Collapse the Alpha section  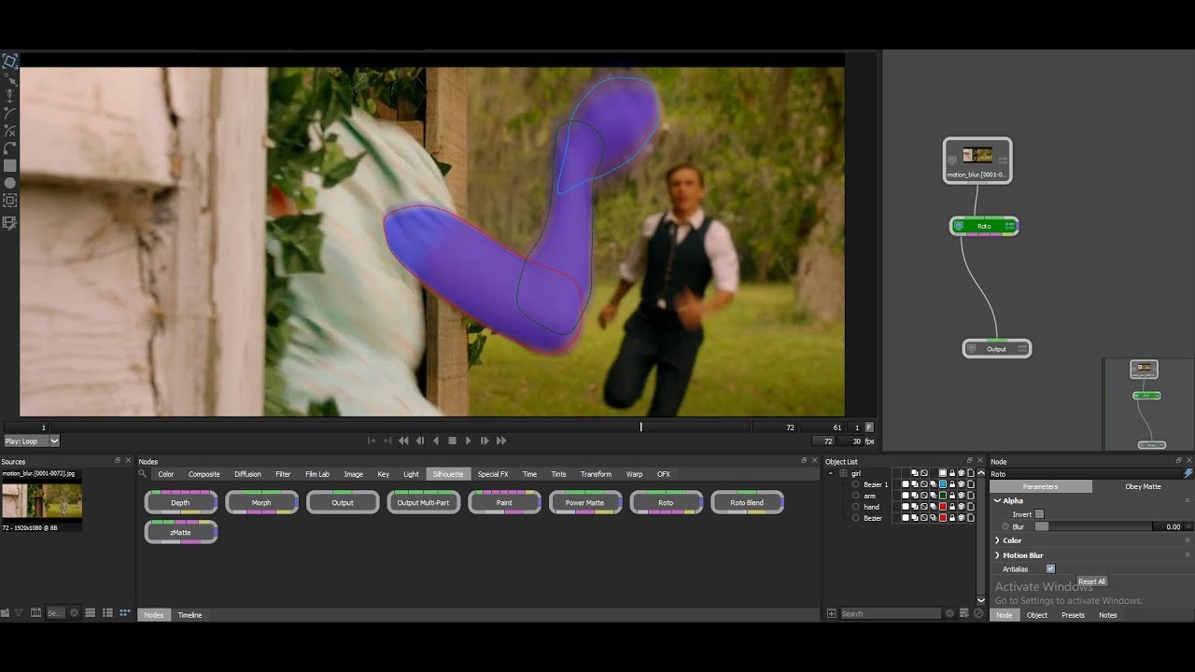tap(996, 500)
